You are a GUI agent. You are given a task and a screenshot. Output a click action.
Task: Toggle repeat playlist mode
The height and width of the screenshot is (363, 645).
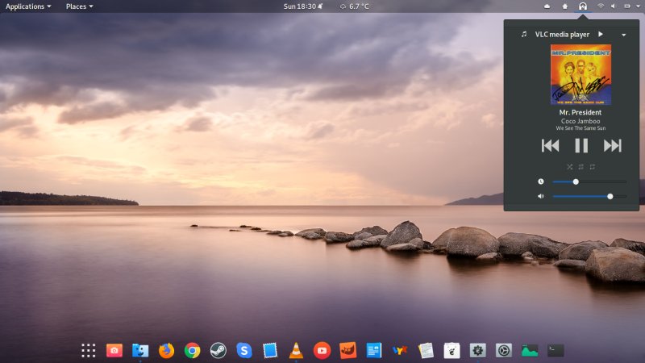(x=581, y=166)
